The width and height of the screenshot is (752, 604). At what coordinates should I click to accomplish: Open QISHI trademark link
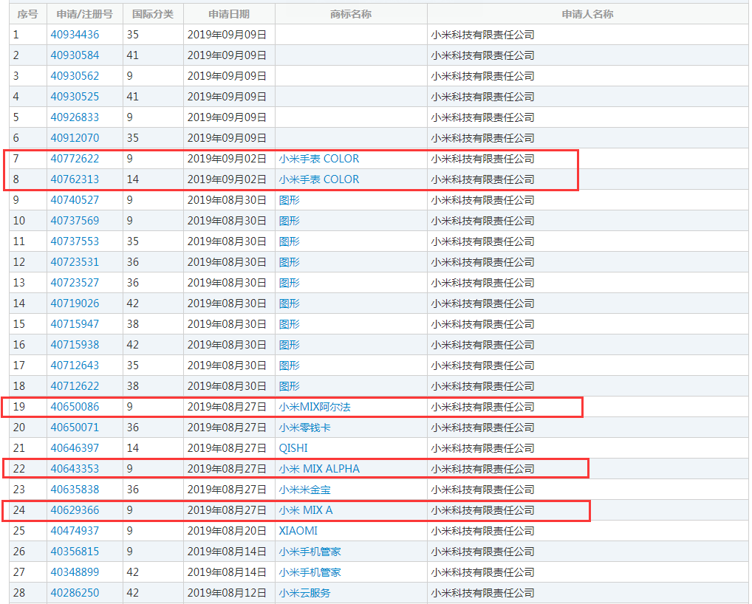point(293,447)
